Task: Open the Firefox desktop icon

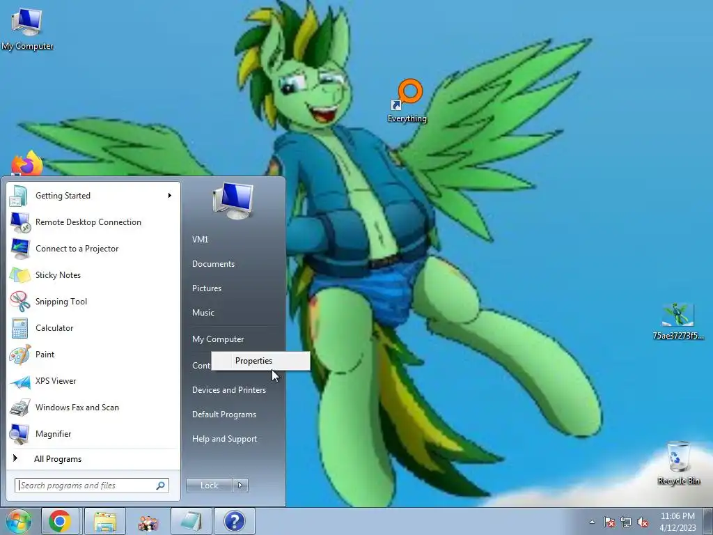Action: [x=27, y=164]
